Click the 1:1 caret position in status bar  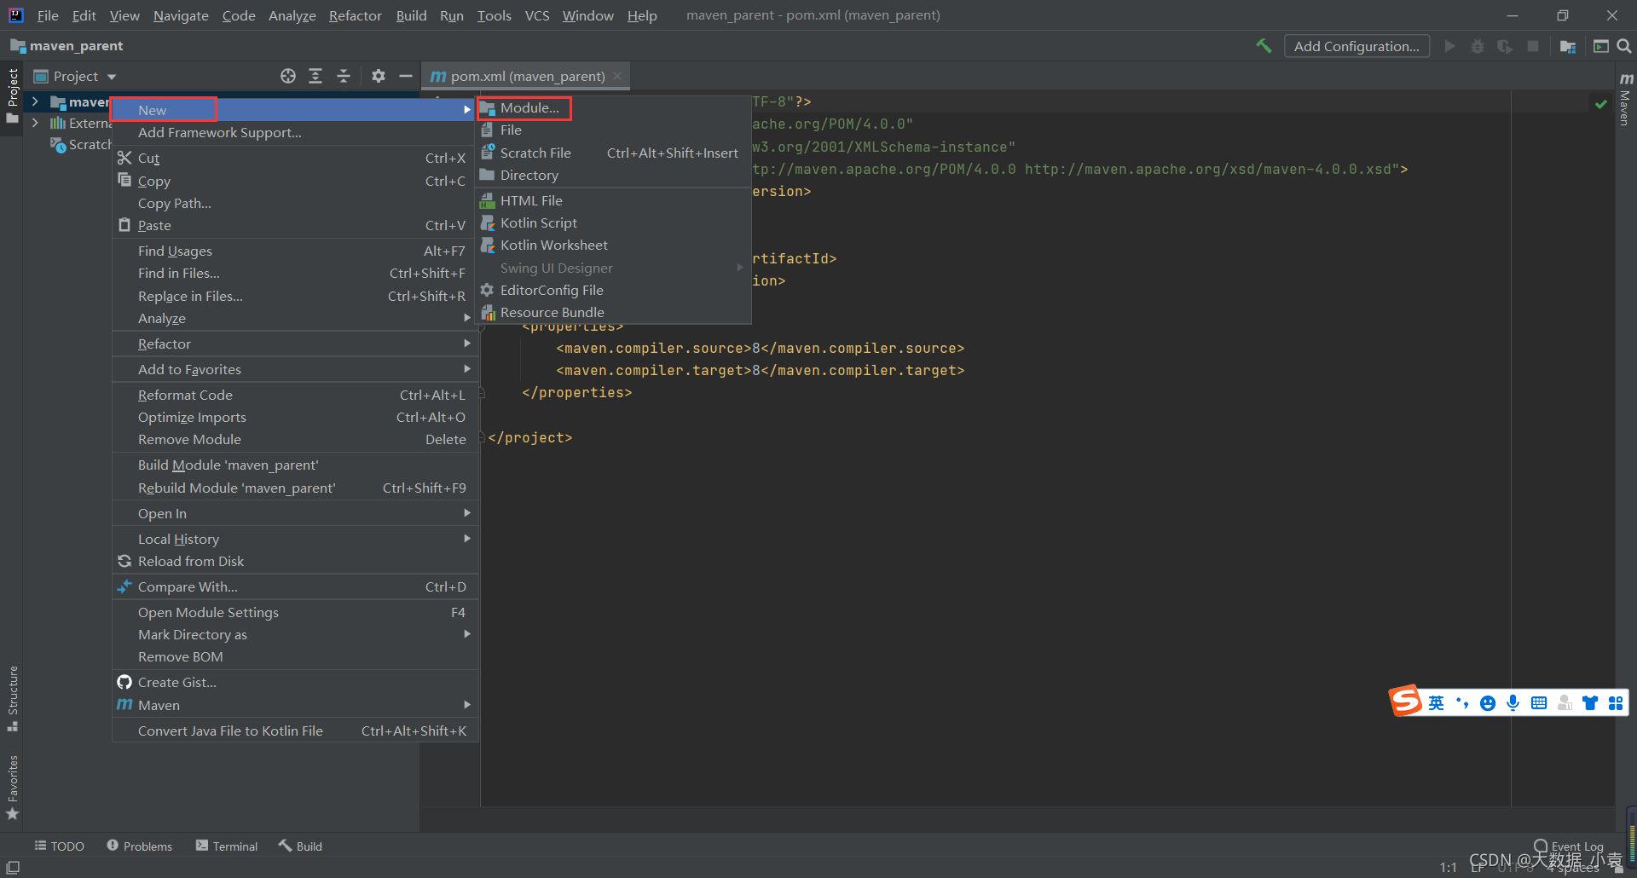click(1448, 867)
